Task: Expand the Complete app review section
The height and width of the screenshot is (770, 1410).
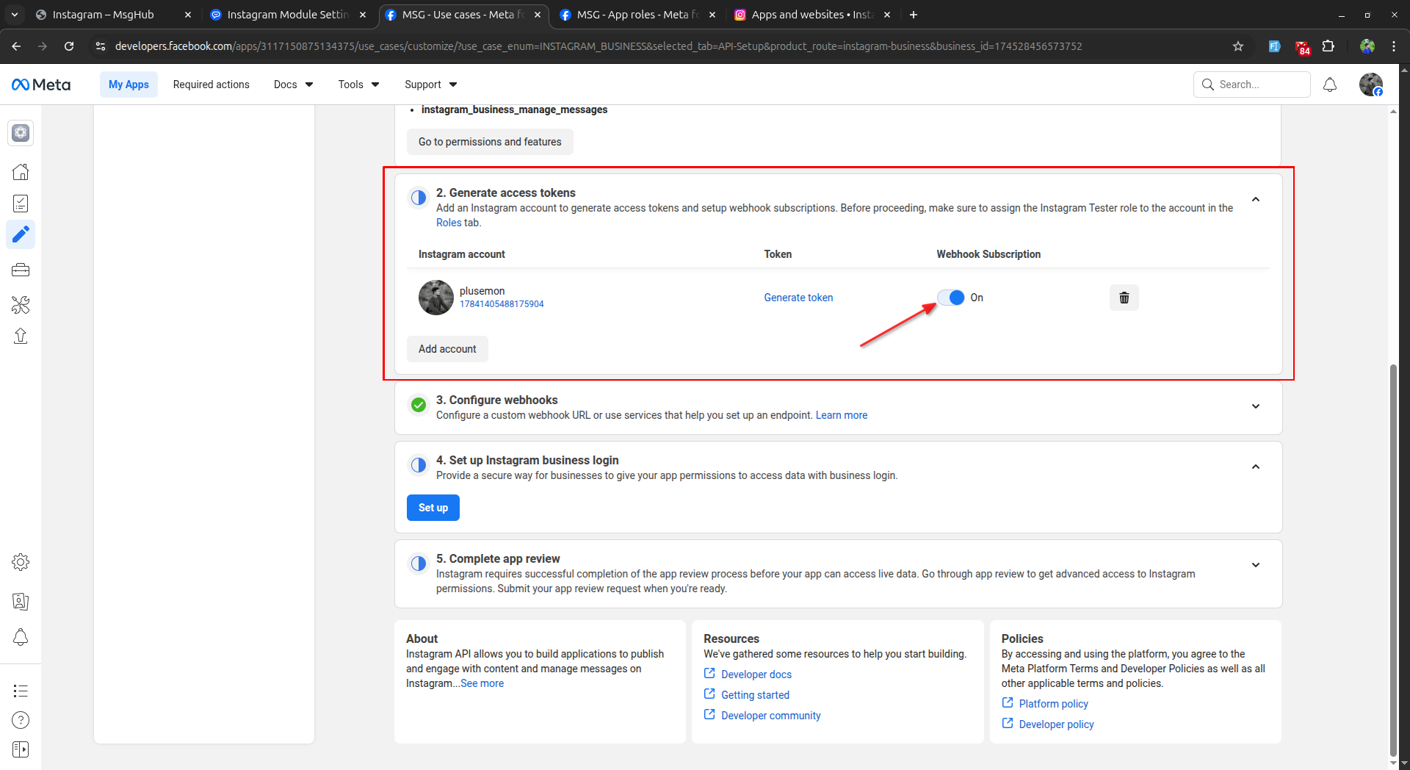Action: pos(1256,564)
